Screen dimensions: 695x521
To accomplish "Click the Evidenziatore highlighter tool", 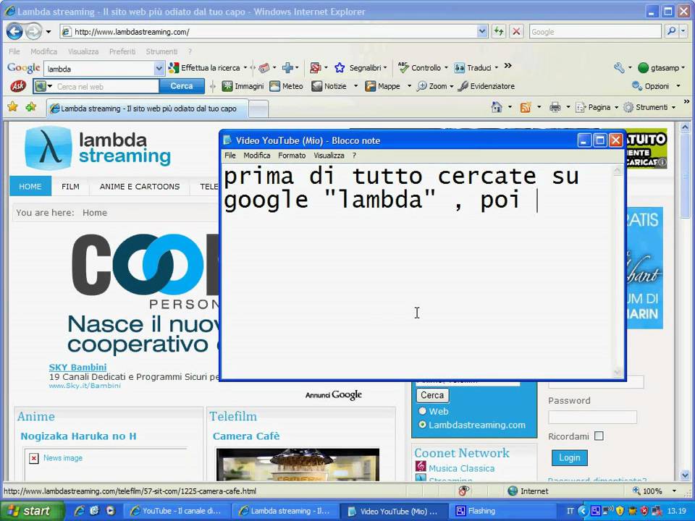I will [486, 86].
